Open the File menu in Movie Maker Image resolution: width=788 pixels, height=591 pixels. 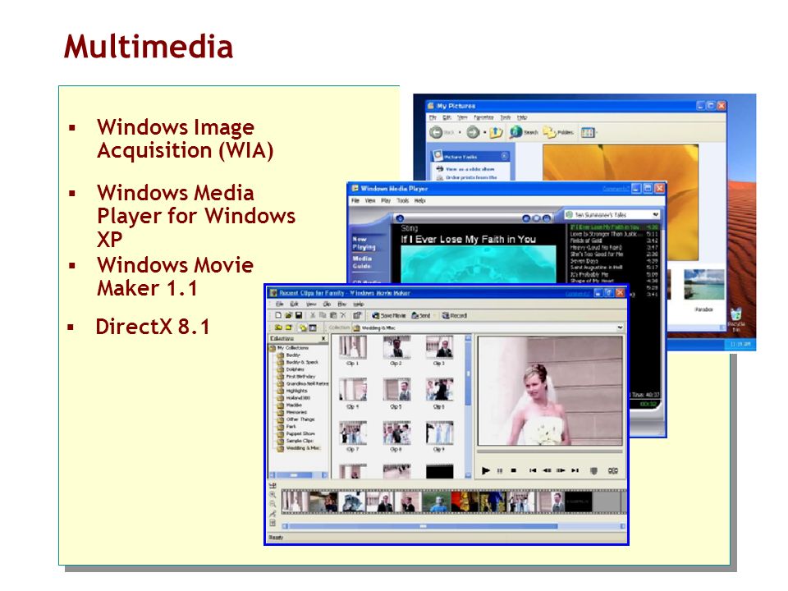pyautogui.click(x=279, y=304)
